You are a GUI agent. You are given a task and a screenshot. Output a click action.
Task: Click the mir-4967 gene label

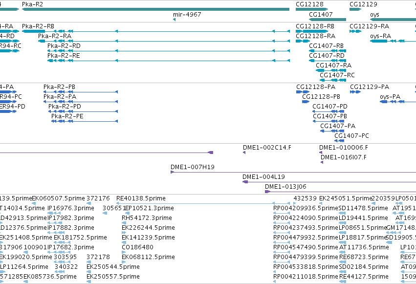pyautogui.click(x=187, y=15)
